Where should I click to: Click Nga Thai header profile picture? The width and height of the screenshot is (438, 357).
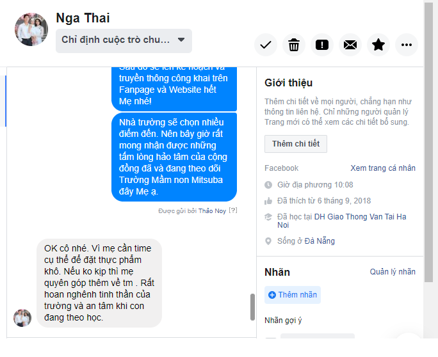click(31, 29)
